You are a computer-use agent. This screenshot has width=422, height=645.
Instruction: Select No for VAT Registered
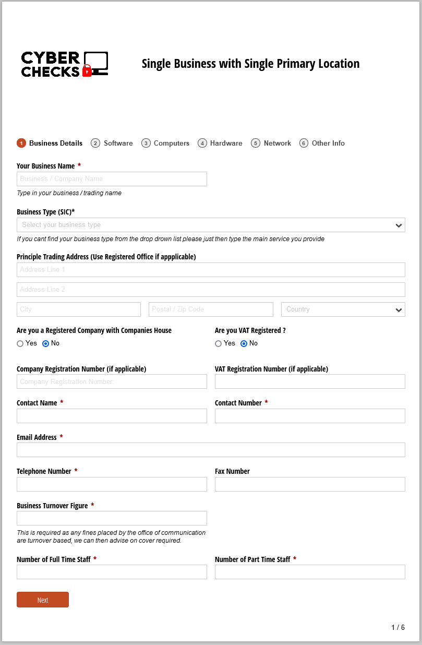pyautogui.click(x=244, y=343)
